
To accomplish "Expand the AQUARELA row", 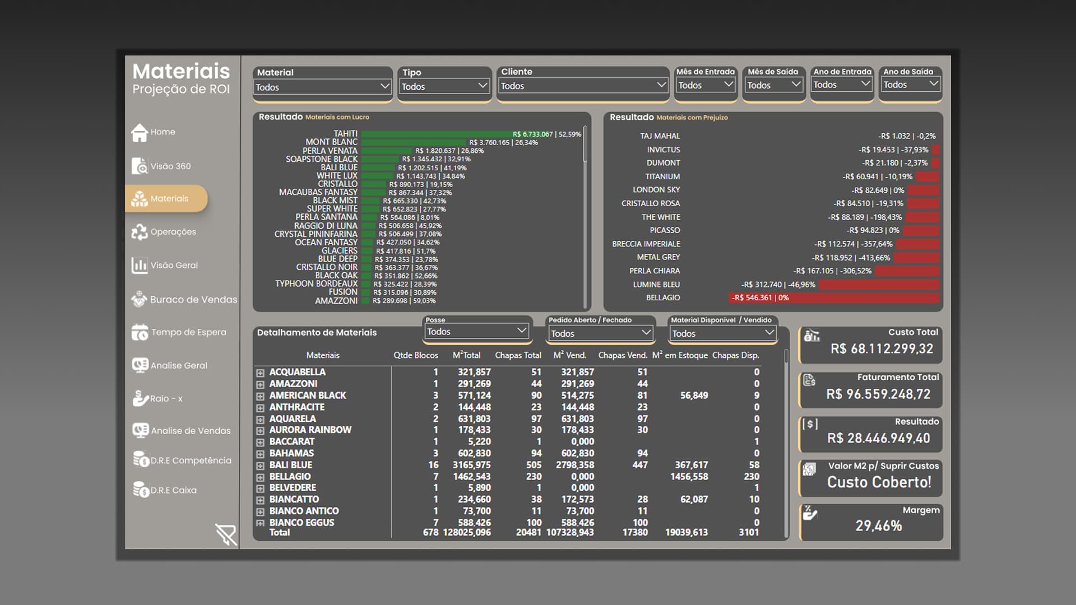I will click(x=260, y=420).
